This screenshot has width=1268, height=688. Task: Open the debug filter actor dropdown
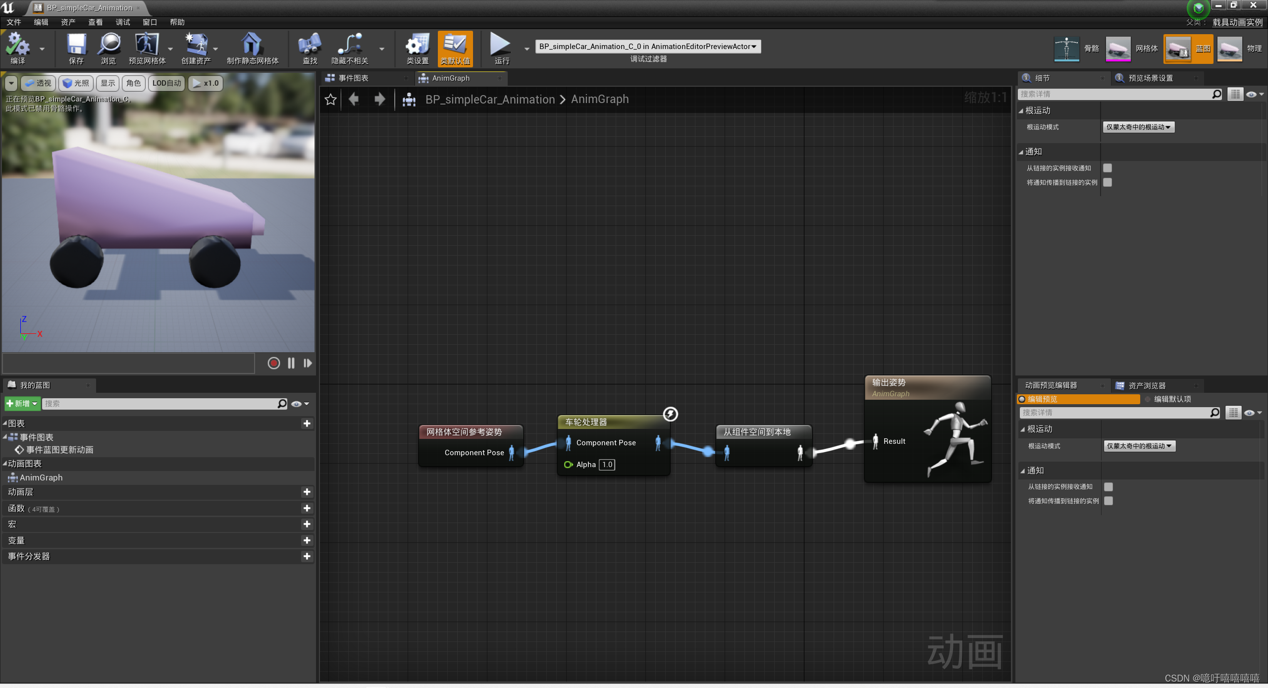648,47
